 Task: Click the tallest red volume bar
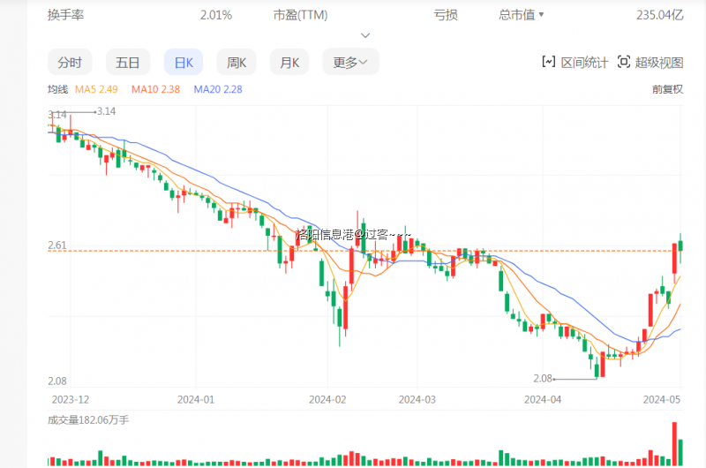click(x=674, y=443)
